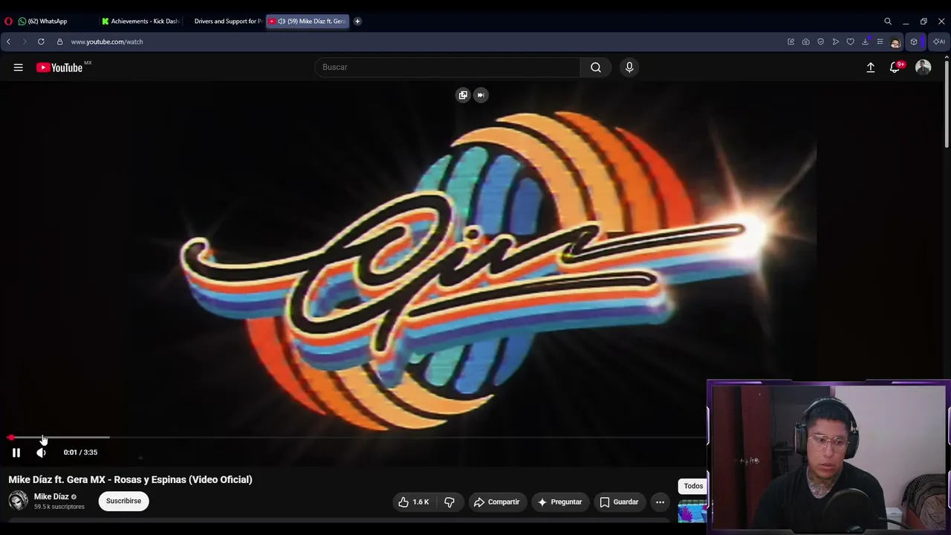Click the address bar URL
Screen dimensions: 951x535
tap(107, 42)
